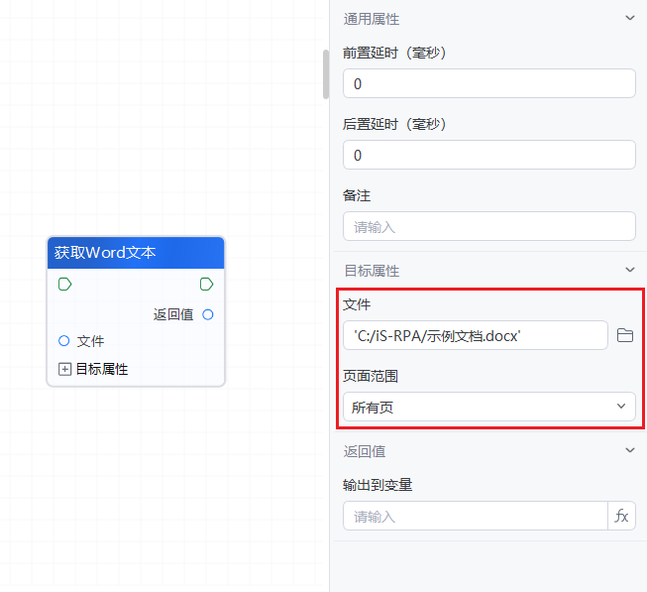
Task: Click the node's right flow output port
Action: pos(206,285)
